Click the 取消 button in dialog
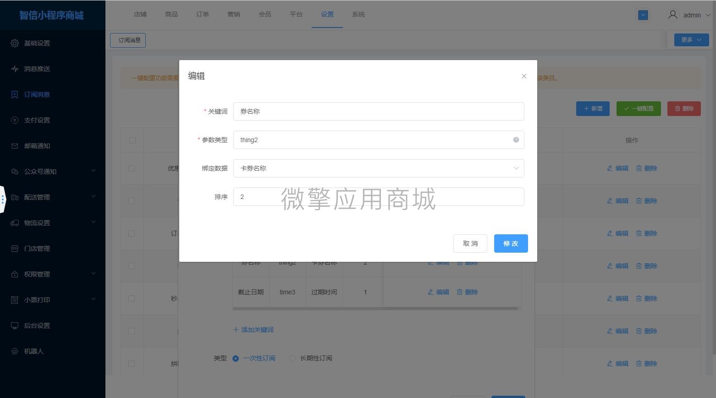 point(470,243)
